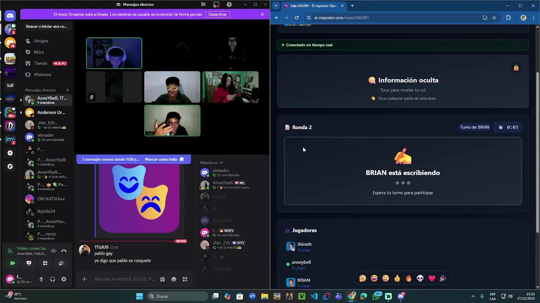Open Discord user settings gear
540x303 pixels.
coord(64,279)
